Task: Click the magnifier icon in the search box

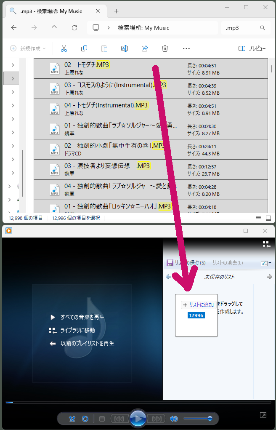Action: click(262, 28)
